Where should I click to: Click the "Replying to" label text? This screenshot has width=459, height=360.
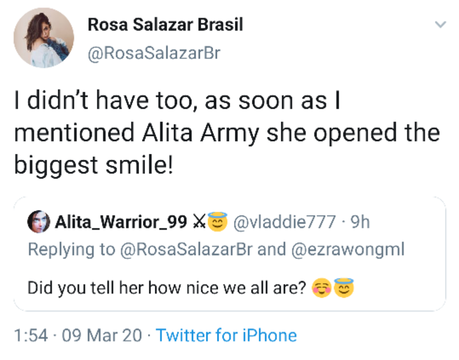click(x=71, y=249)
